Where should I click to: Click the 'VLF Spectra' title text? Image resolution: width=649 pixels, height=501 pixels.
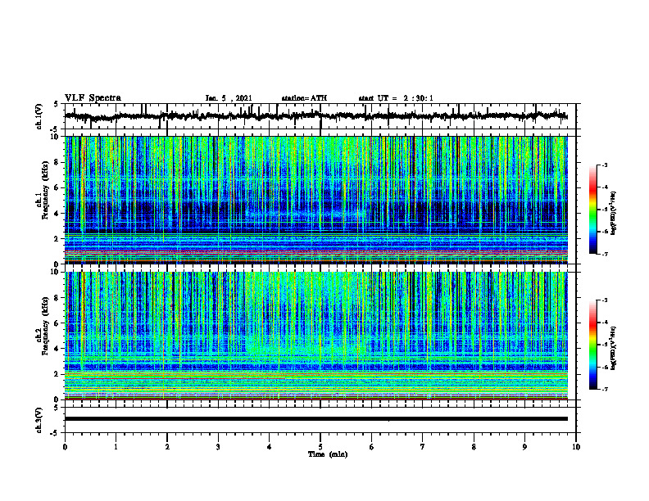93,98
